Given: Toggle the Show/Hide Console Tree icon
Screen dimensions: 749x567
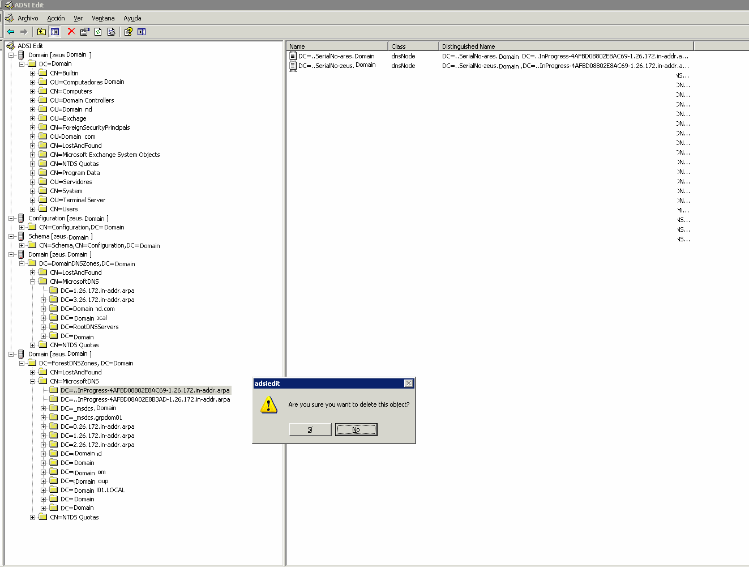Looking at the screenshot, I should click(55, 32).
